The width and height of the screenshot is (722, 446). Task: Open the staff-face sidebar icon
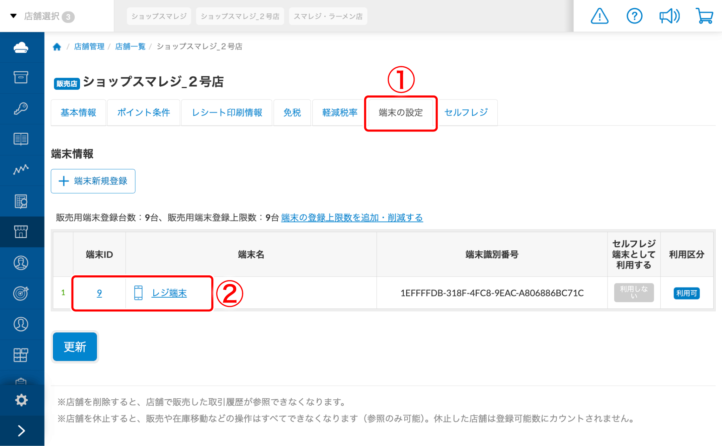21,263
